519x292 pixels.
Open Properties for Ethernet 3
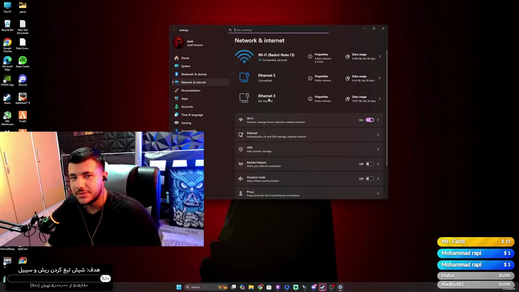[320, 99]
